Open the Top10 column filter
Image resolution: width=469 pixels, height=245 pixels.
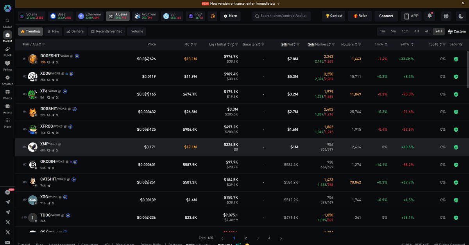[x=443, y=45]
